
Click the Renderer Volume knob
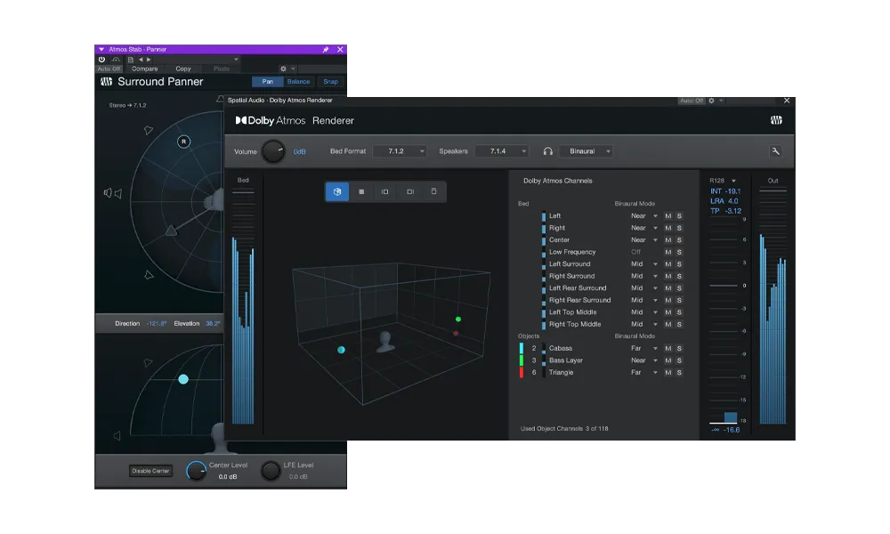[273, 151]
